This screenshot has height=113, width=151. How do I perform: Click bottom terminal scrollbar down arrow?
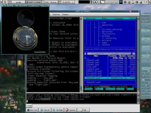(x=138, y=102)
